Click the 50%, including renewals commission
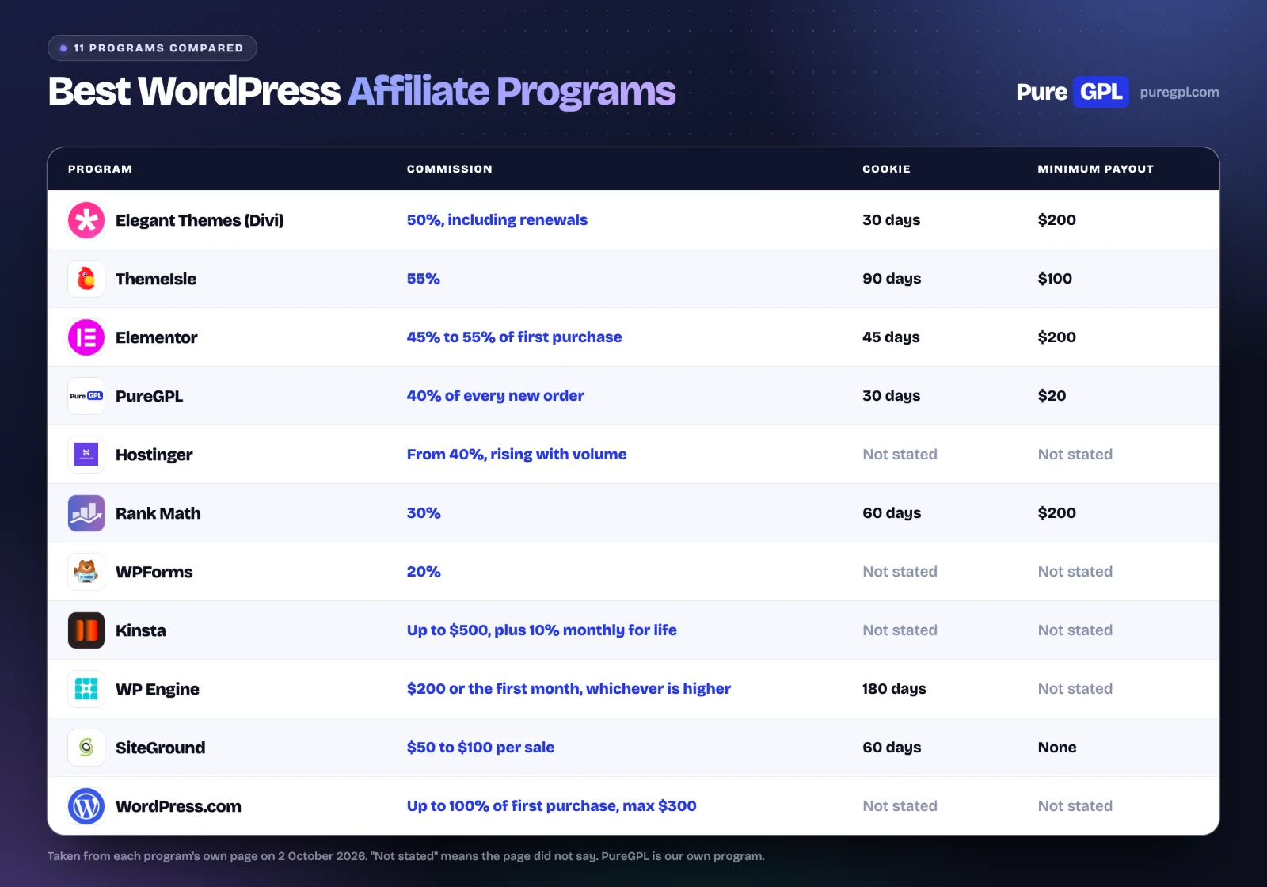The width and height of the screenshot is (1267, 887). pyautogui.click(x=497, y=220)
